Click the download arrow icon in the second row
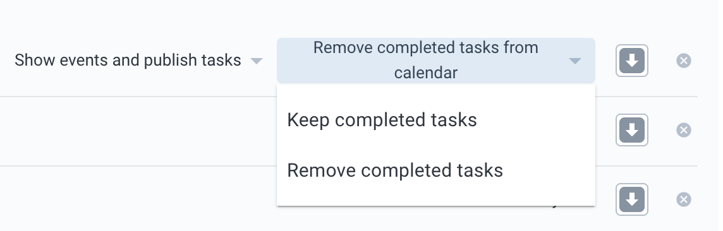Viewport: 723px width, 231px height. [x=632, y=130]
